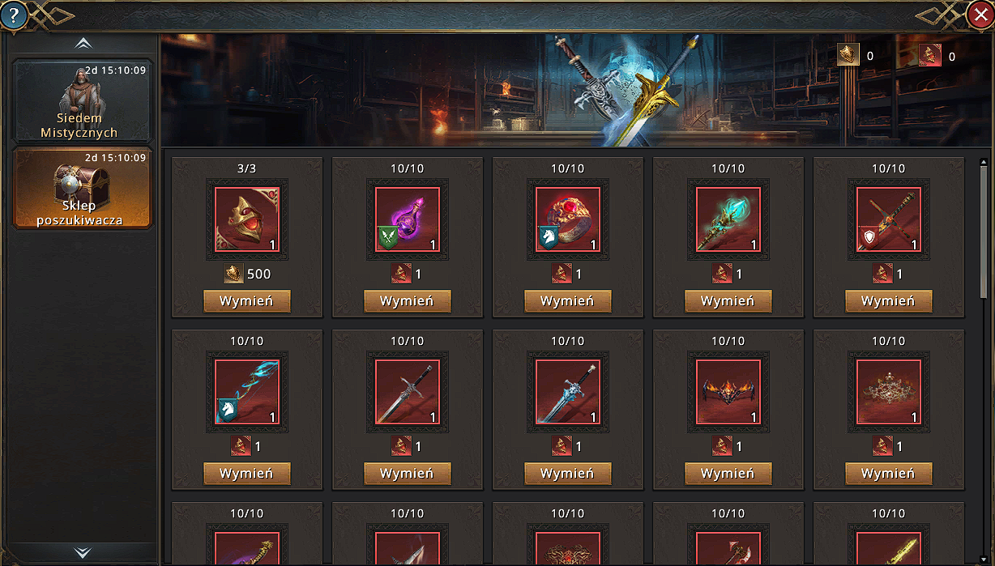
Task: Switch to Sklep poszukiwacza tab
Action: coord(81,189)
